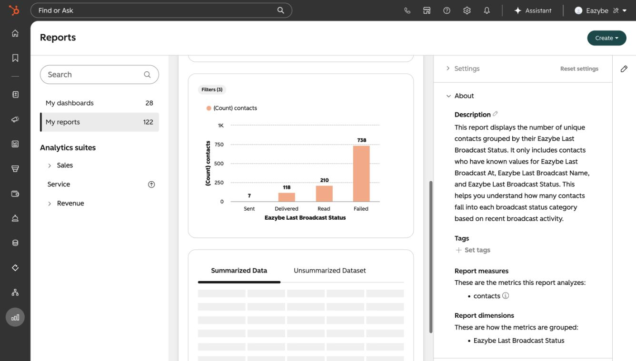Switch to the Unsummarized Dataset tab
Viewport: 636px width, 361px height.
(x=330, y=271)
